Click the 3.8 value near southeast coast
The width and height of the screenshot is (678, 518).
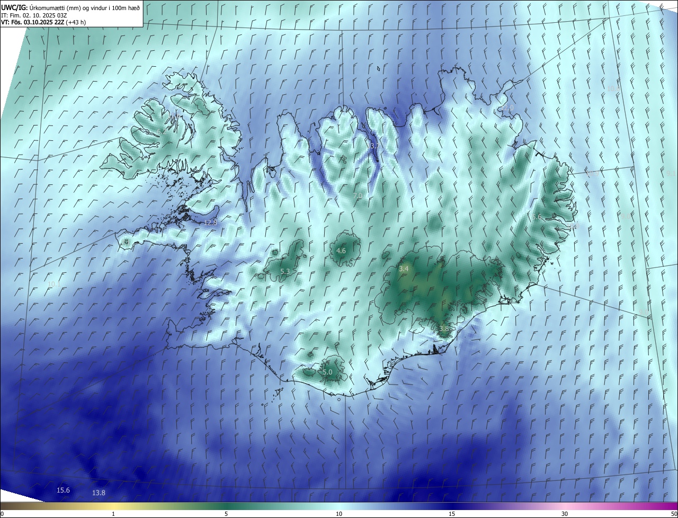(444, 328)
